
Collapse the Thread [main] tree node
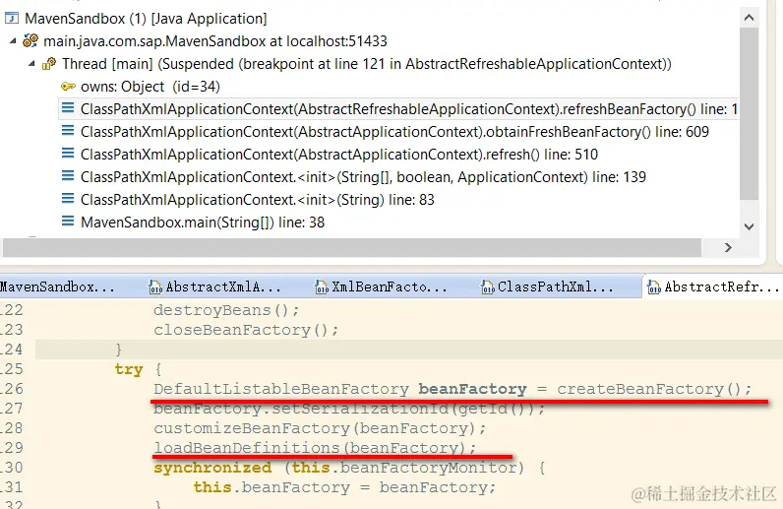31,64
